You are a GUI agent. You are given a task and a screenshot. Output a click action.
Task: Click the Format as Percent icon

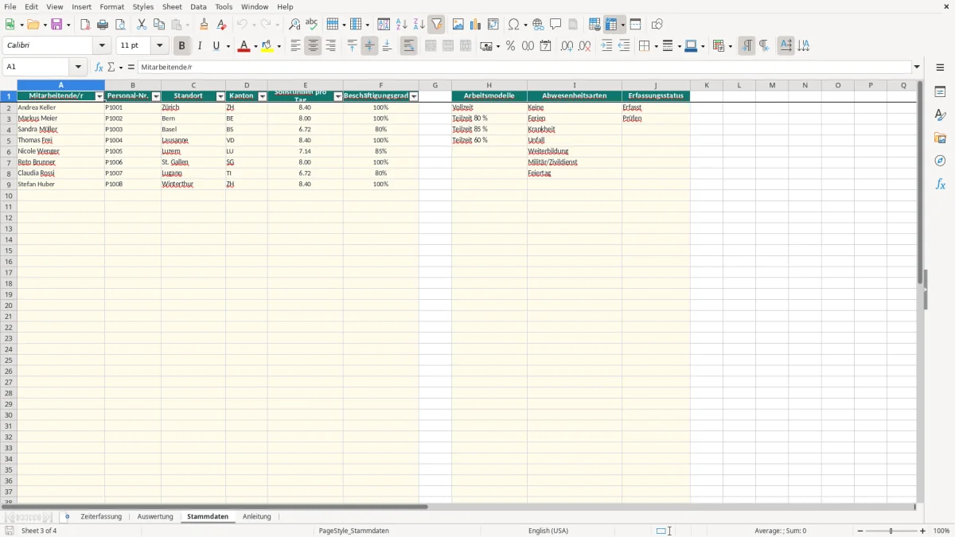point(510,46)
